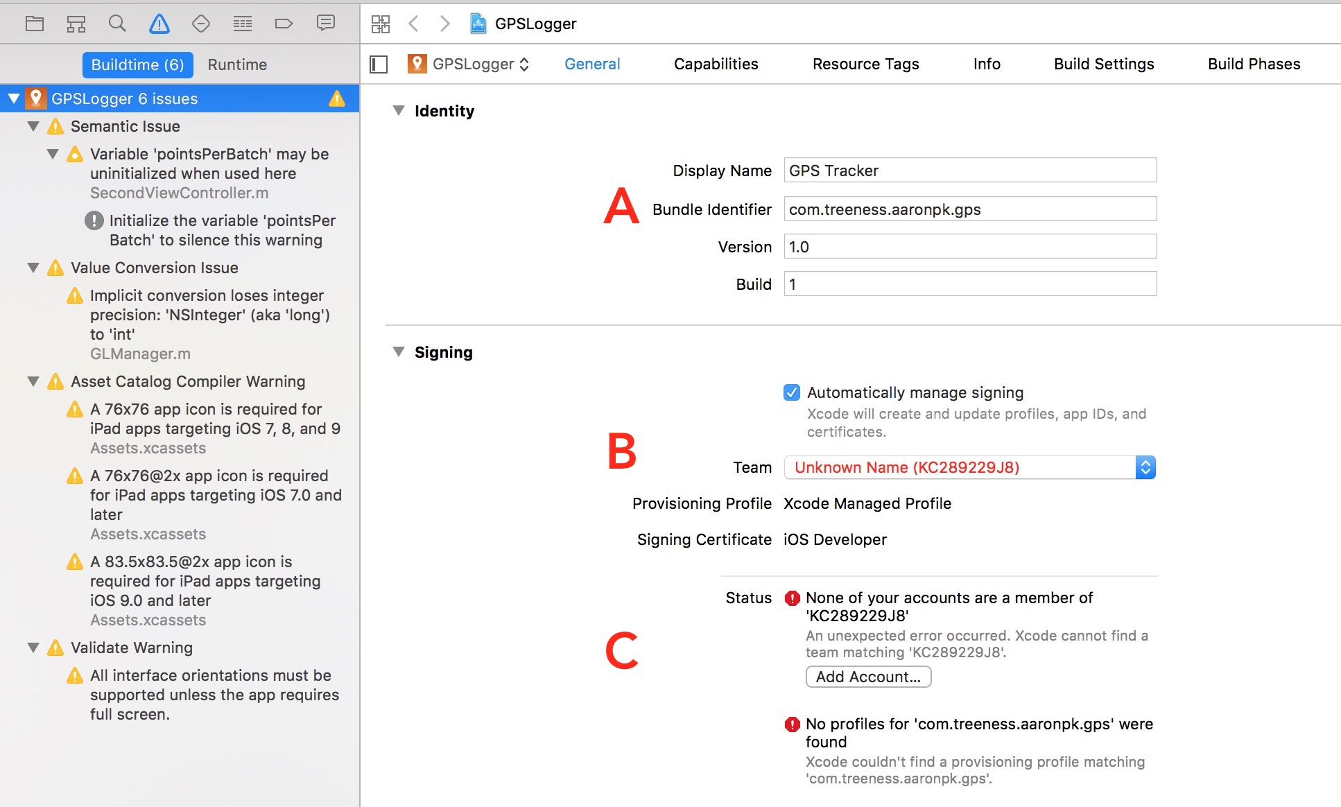This screenshot has height=807, width=1341.
Task: Click the Display Name field
Action: (x=969, y=170)
